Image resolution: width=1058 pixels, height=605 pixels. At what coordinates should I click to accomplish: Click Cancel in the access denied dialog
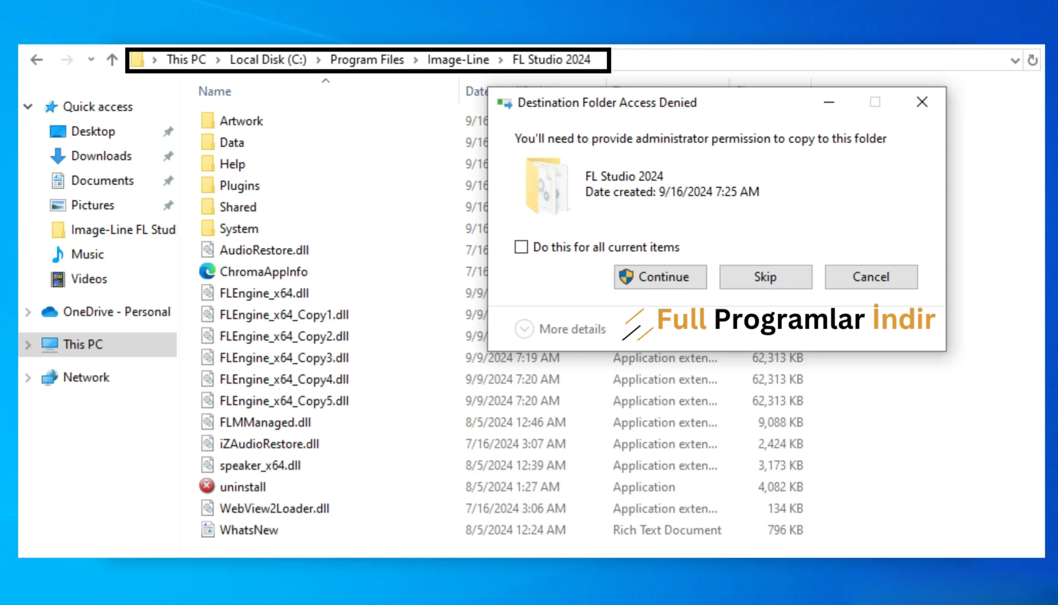(x=871, y=277)
